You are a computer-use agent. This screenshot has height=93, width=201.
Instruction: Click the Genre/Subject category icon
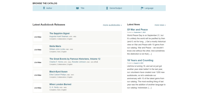(107, 8)
